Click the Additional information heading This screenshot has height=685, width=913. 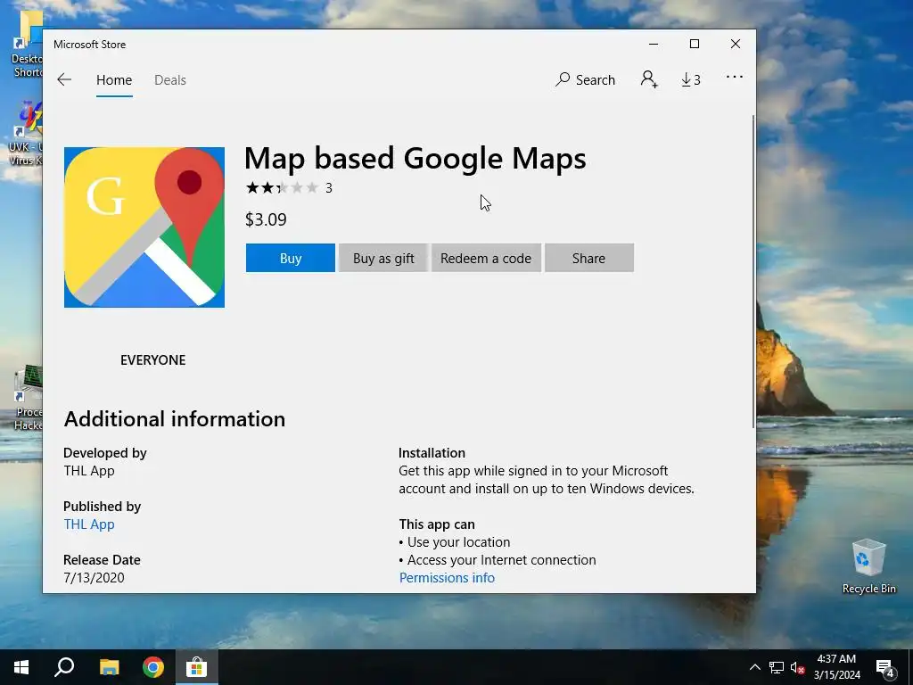tap(175, 419)
